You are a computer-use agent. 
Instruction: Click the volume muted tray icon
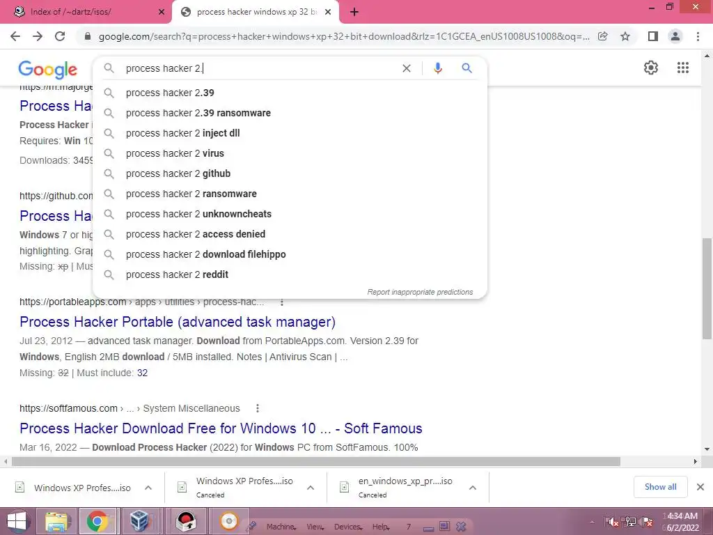(612, 522)
